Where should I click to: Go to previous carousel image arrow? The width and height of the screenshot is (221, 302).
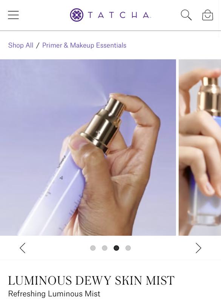[x=23, y=248]
